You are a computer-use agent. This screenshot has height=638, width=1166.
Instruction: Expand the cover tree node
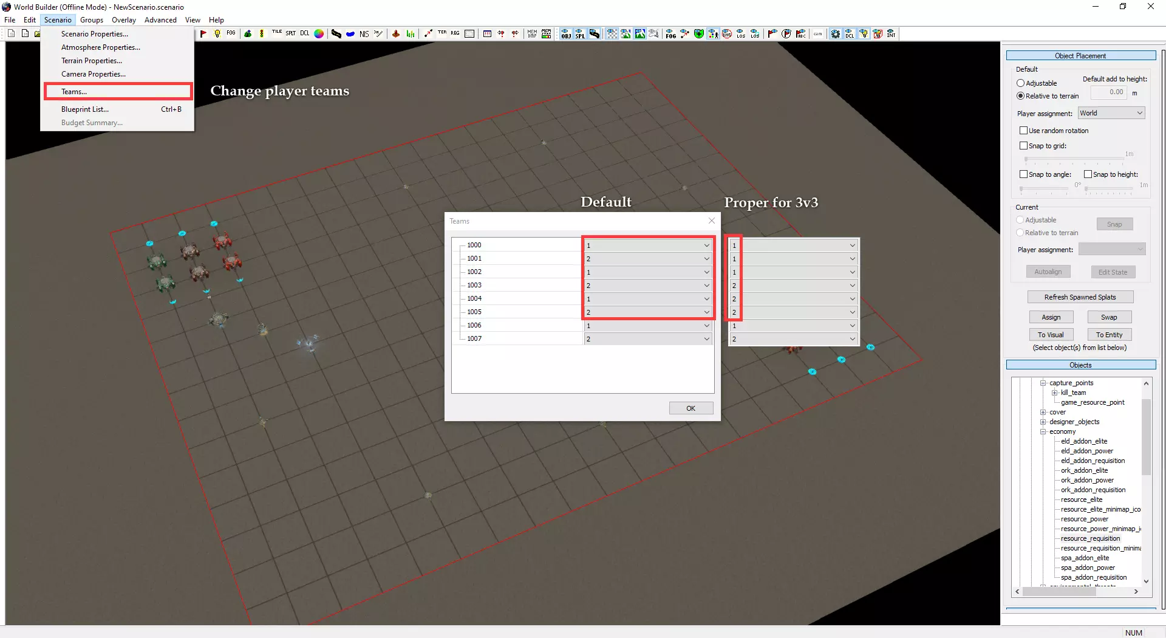coord(1043,413)
